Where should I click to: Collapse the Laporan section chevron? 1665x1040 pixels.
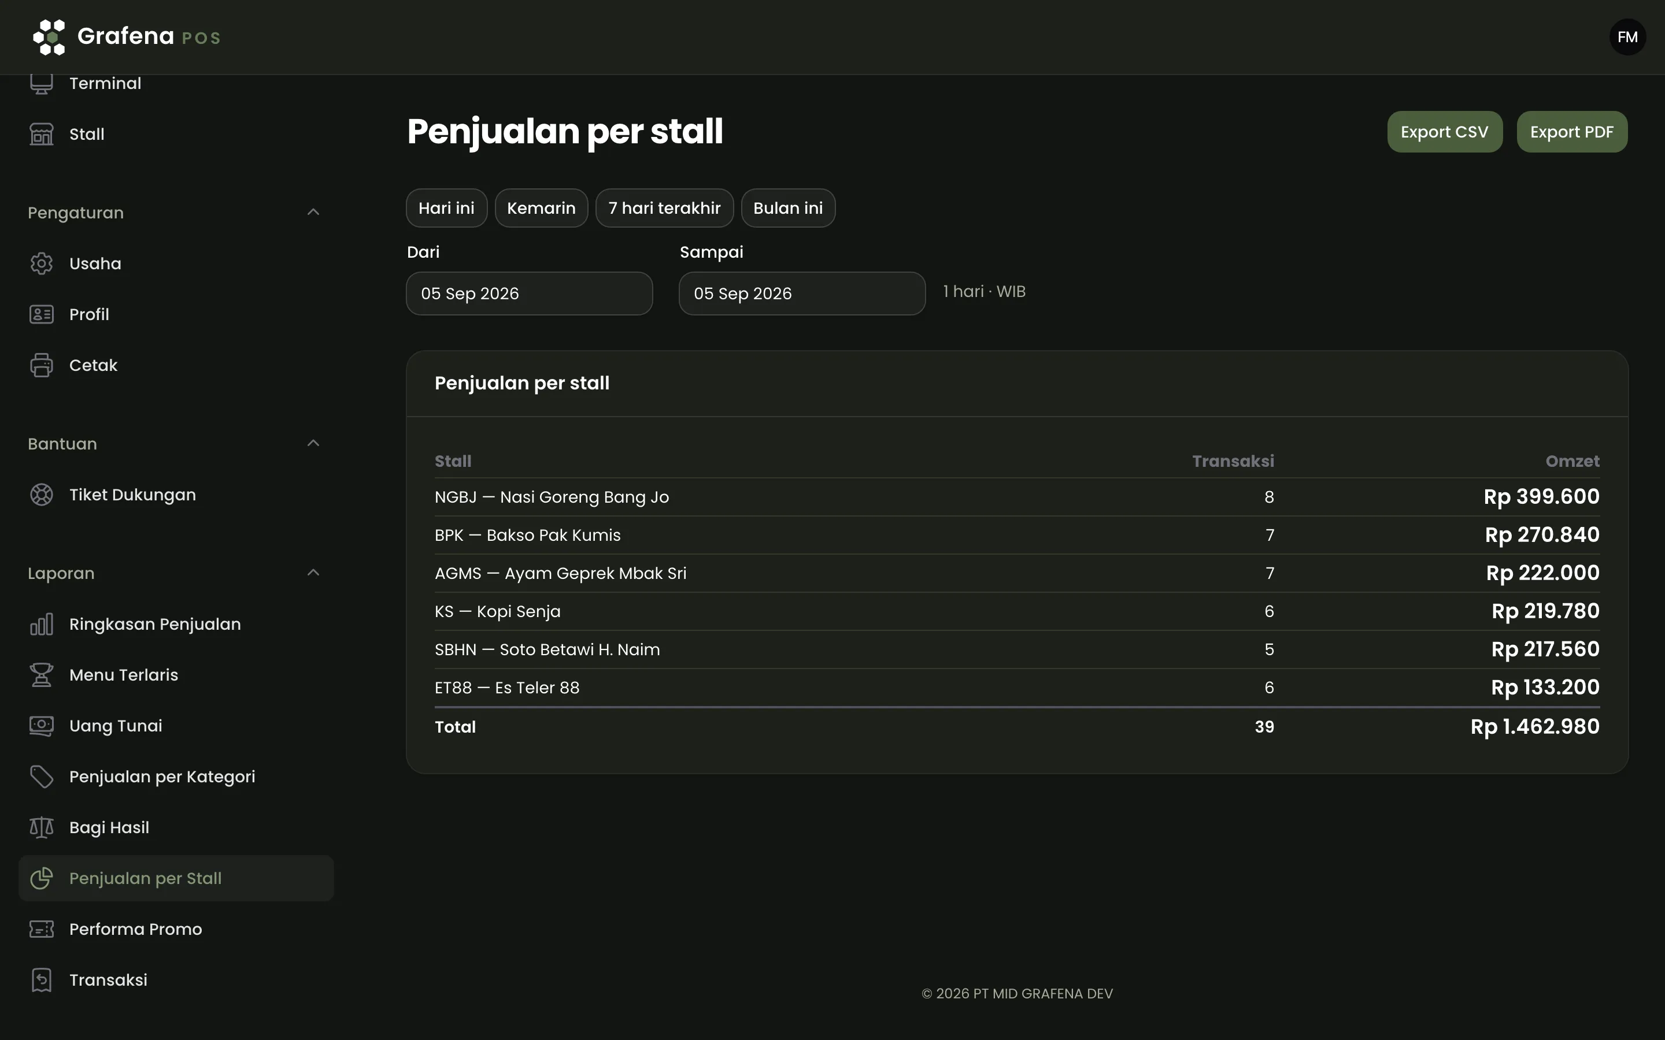(313, 572)
